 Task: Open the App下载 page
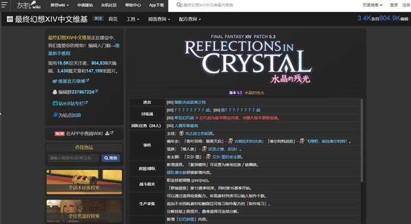point(157,5)
